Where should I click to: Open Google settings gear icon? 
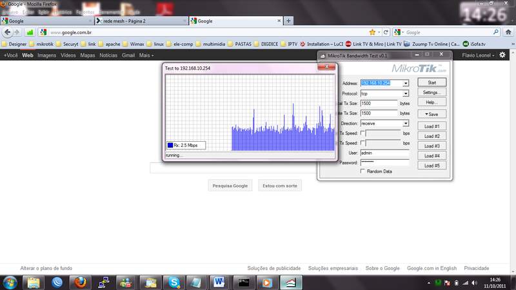pos(502,55)
